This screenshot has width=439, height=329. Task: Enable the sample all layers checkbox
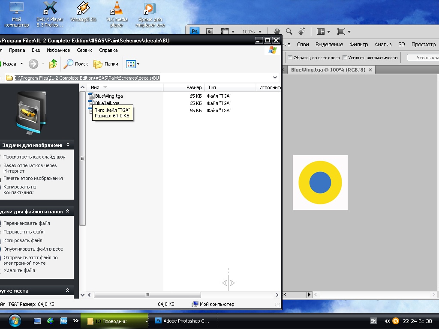click(290, 58)
